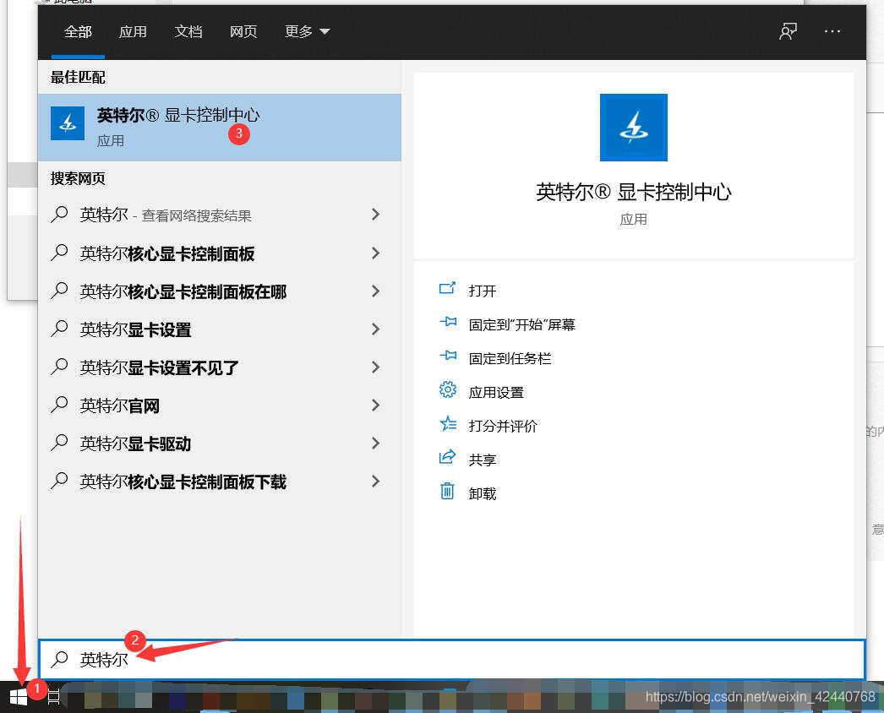This screenshot has width=884, height=713.
Task: Click 打开 to launch the app
Action: [483, 291]
